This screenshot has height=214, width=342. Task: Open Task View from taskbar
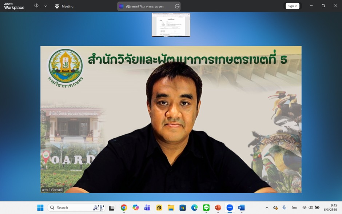click(112, 207)
